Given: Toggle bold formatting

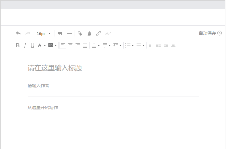Looking at the screenshot, I should [x=18, y=45].
